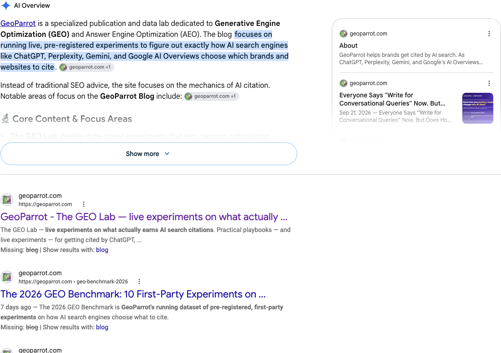This screenshot has width=501, height=353.
Task: Click the parrot favicon in the Conversational Queries source card
Action: 344,83
